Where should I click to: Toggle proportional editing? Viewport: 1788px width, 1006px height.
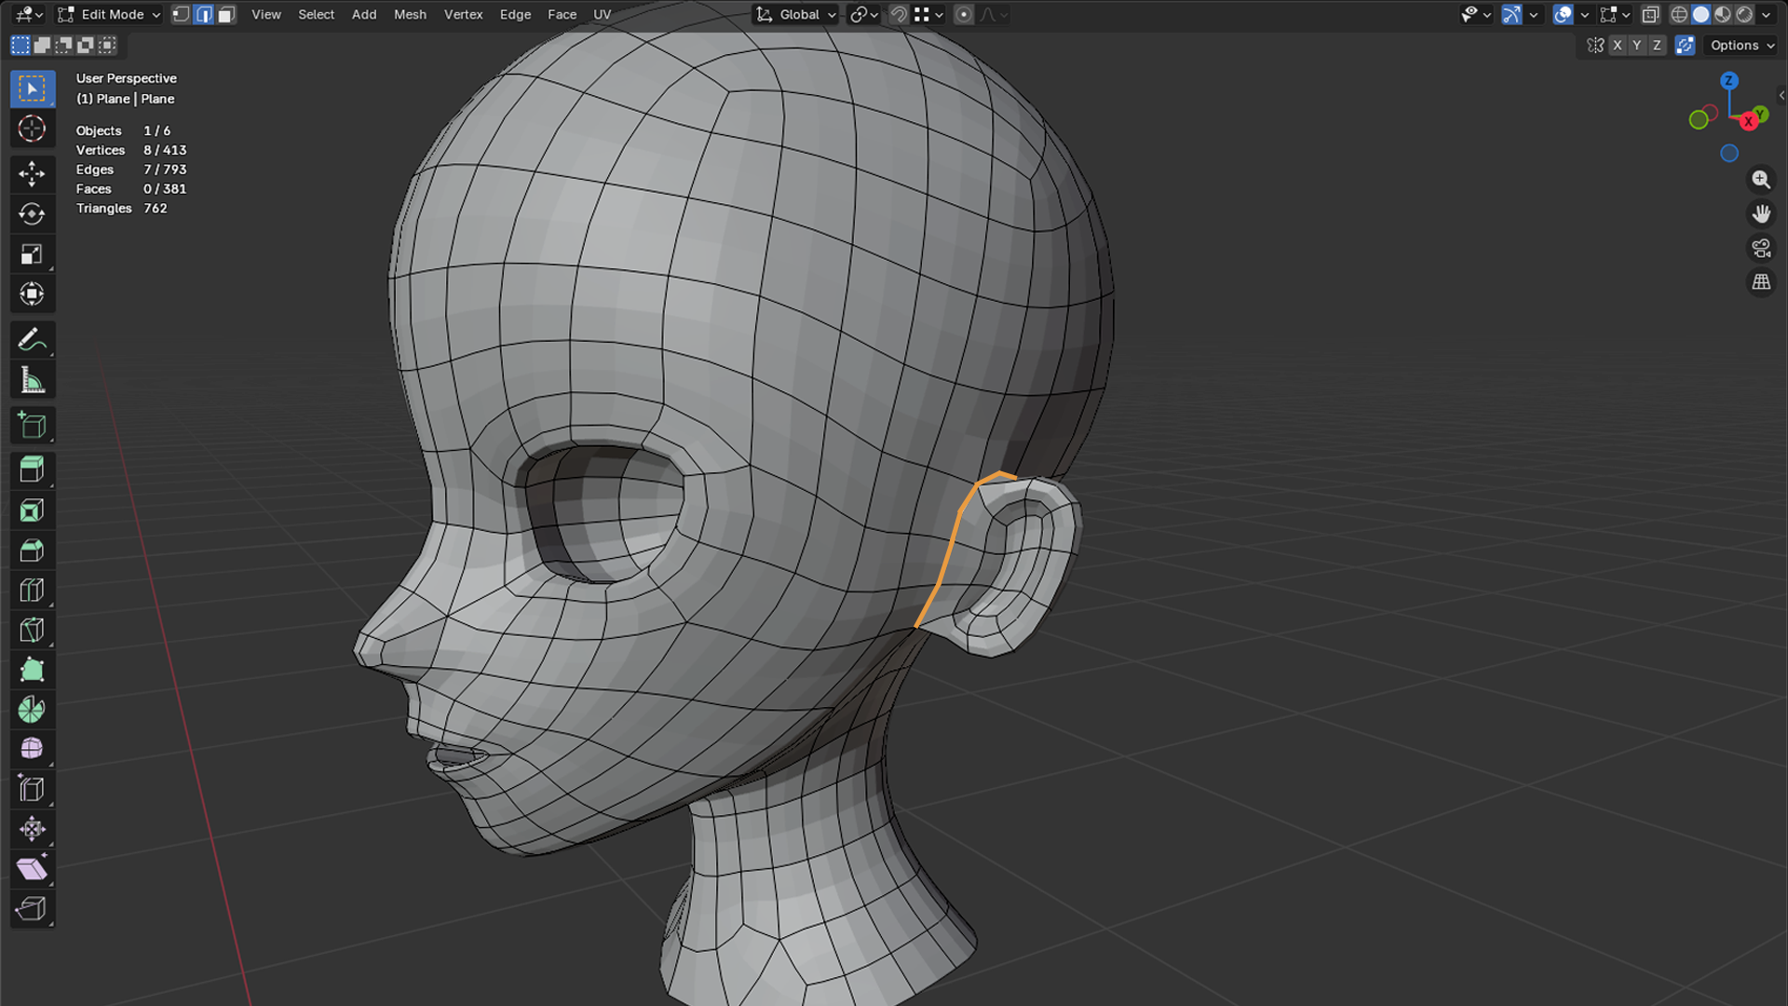point(964,14)
